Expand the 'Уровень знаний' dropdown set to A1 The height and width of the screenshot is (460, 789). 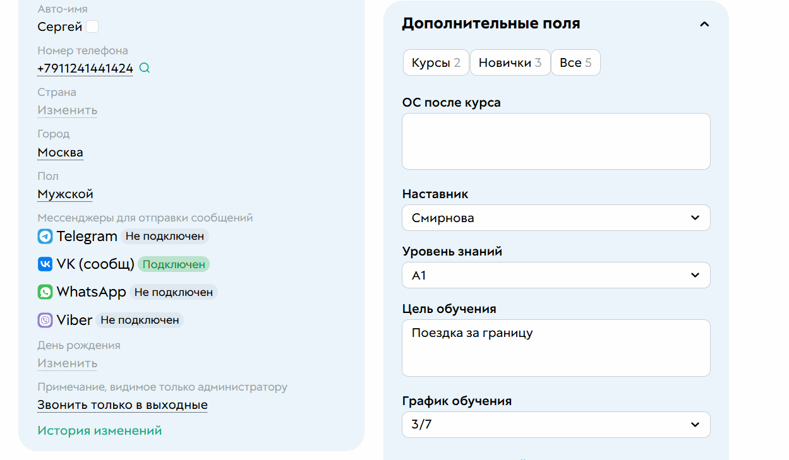point(556,275)
